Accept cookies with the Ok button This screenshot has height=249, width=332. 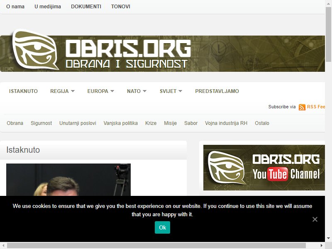tap(162, 227)
